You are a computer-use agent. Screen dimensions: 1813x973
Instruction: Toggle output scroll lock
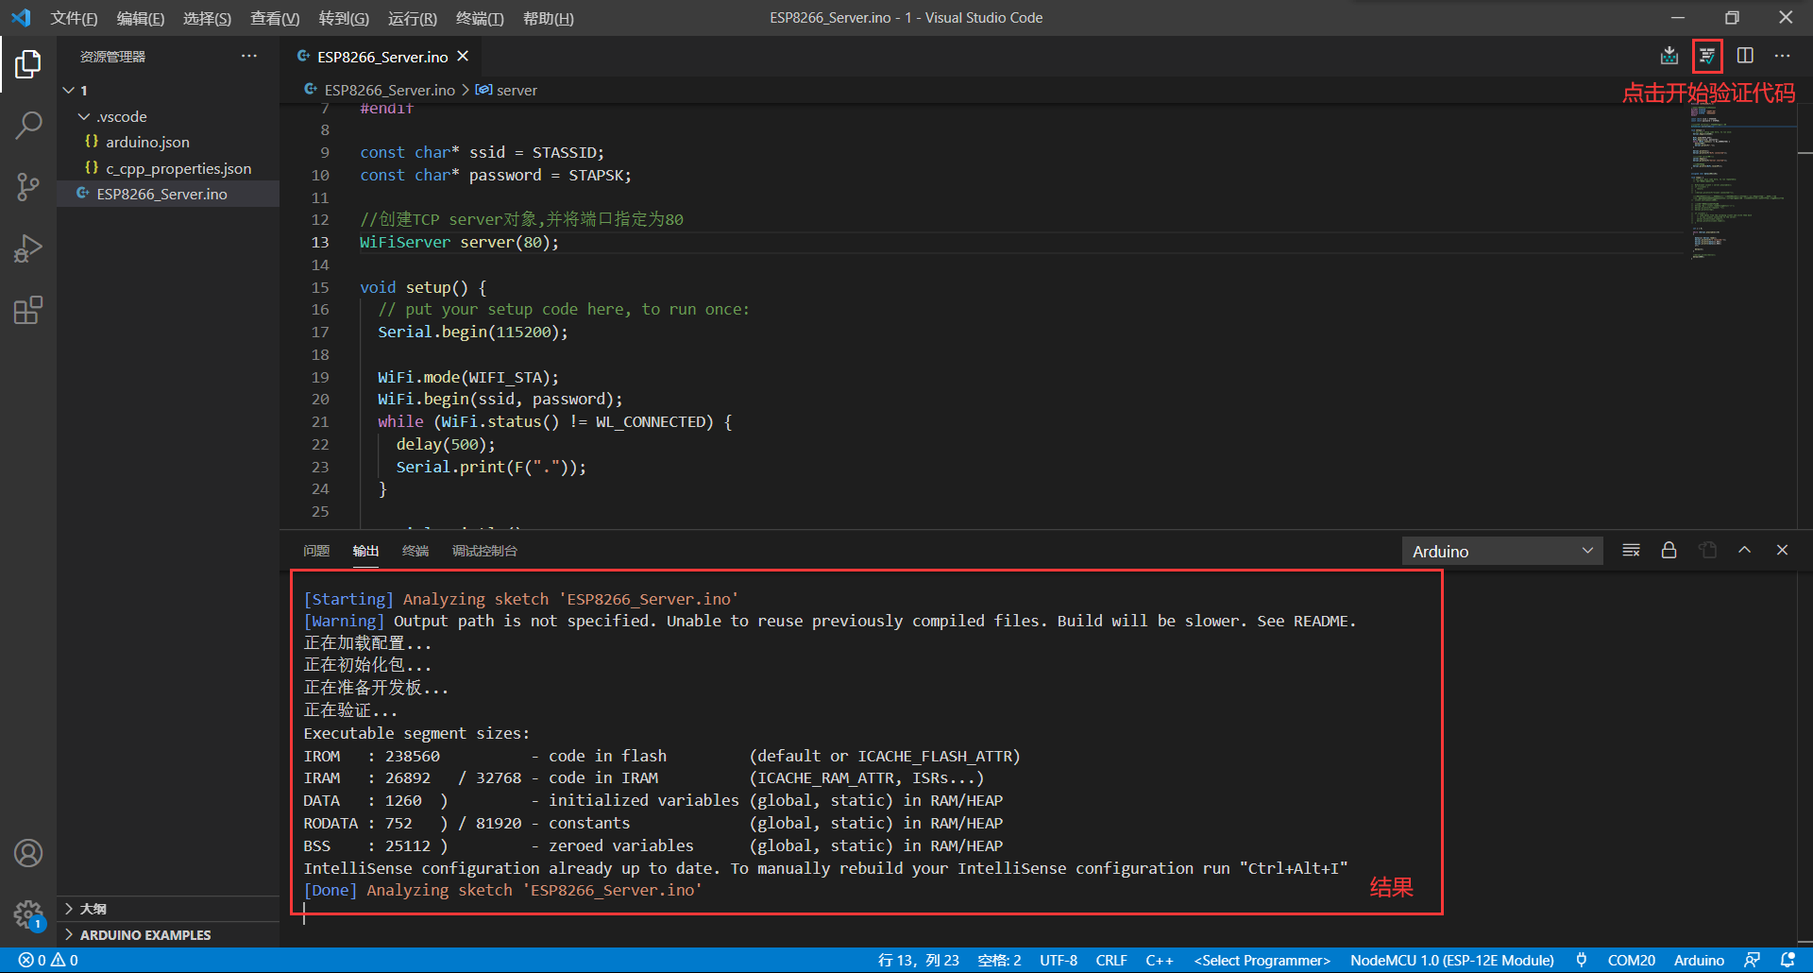click(1669, 551)
